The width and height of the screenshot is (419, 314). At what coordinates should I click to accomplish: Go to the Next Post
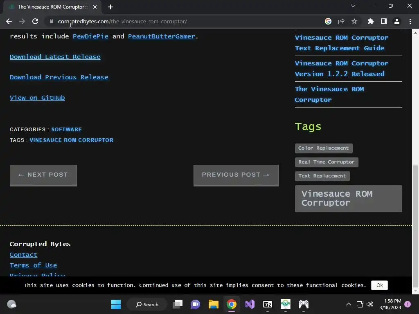point(43,175)
